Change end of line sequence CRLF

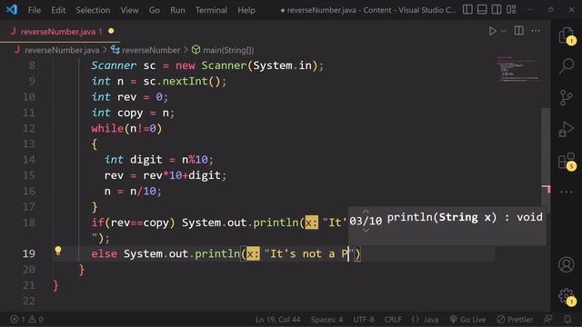tap(393, 319)
